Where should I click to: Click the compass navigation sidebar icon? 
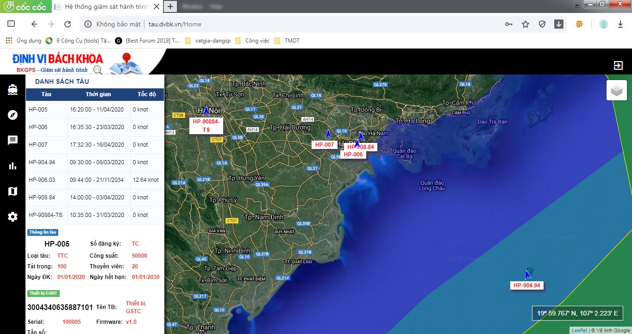[x=13, y=115]
